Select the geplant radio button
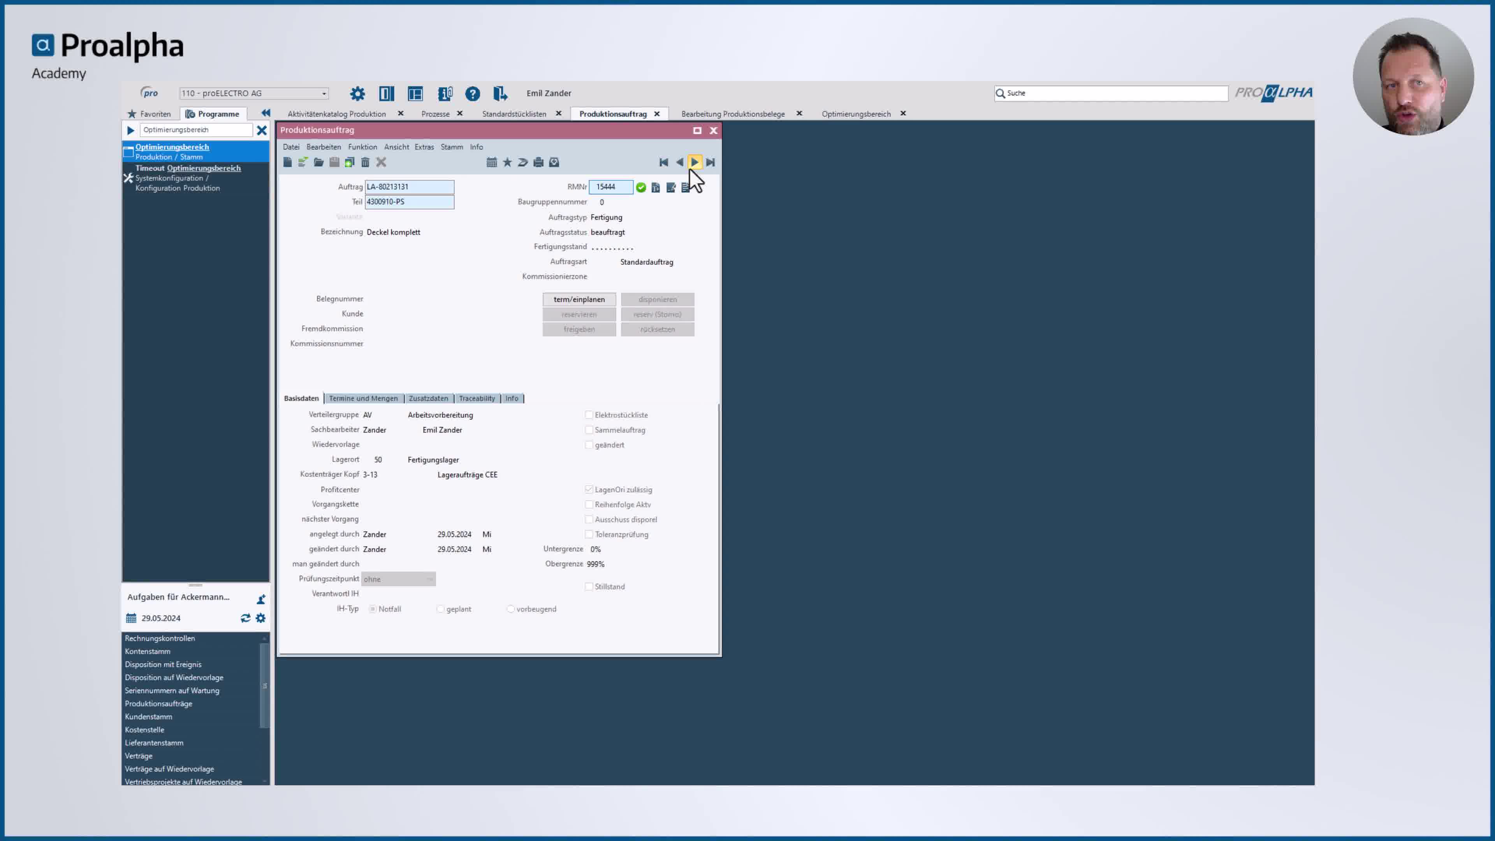The width and height of the screenshot is (1495, 841). (x=440, y=609)
